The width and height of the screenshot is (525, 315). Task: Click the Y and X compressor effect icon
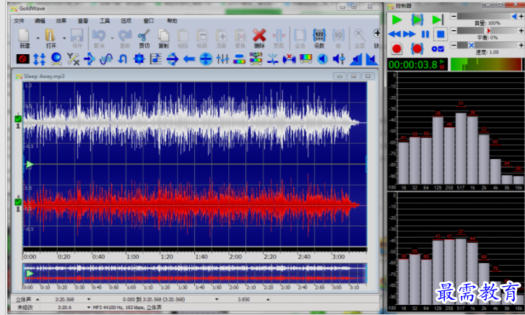point(73,59)
